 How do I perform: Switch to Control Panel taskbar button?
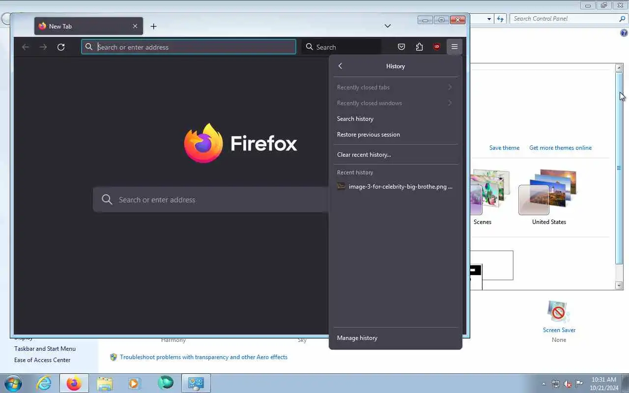196,383
